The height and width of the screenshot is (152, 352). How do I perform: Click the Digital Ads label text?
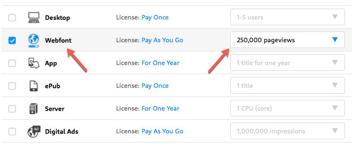coord(62,132)
